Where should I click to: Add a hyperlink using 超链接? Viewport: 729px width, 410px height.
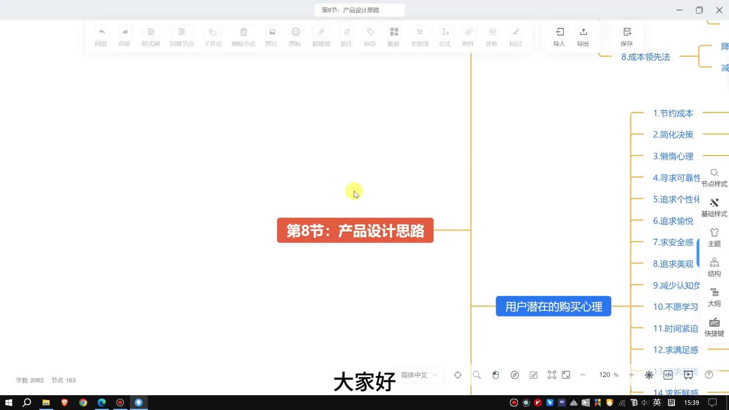pos(321,37)
